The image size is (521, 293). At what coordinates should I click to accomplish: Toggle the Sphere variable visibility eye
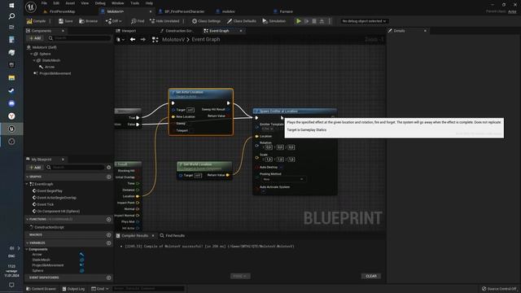coord(81,271)
